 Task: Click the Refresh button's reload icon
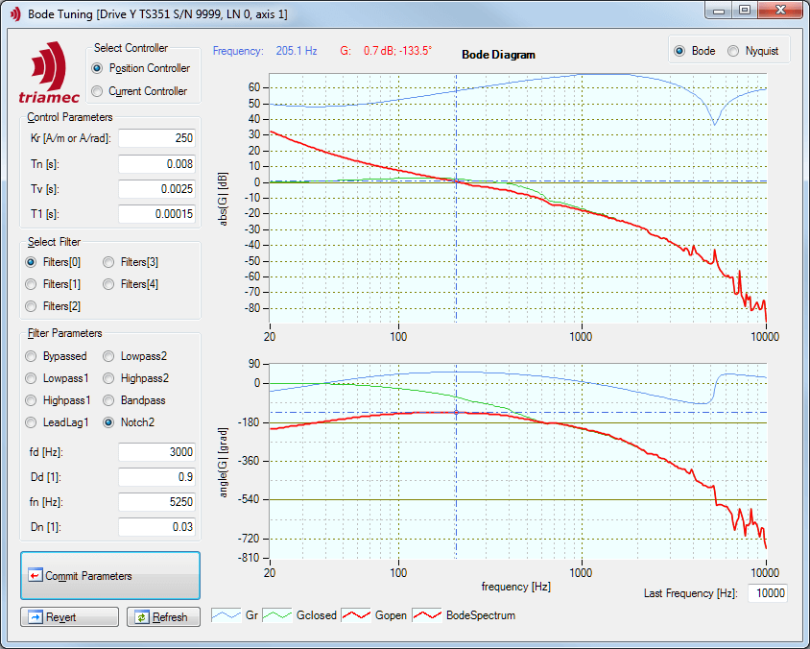click(142, 617)
